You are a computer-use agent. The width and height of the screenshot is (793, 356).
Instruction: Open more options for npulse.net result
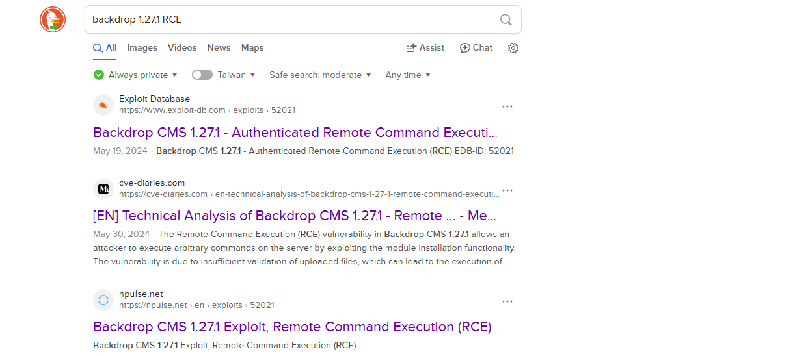(507, 301)
